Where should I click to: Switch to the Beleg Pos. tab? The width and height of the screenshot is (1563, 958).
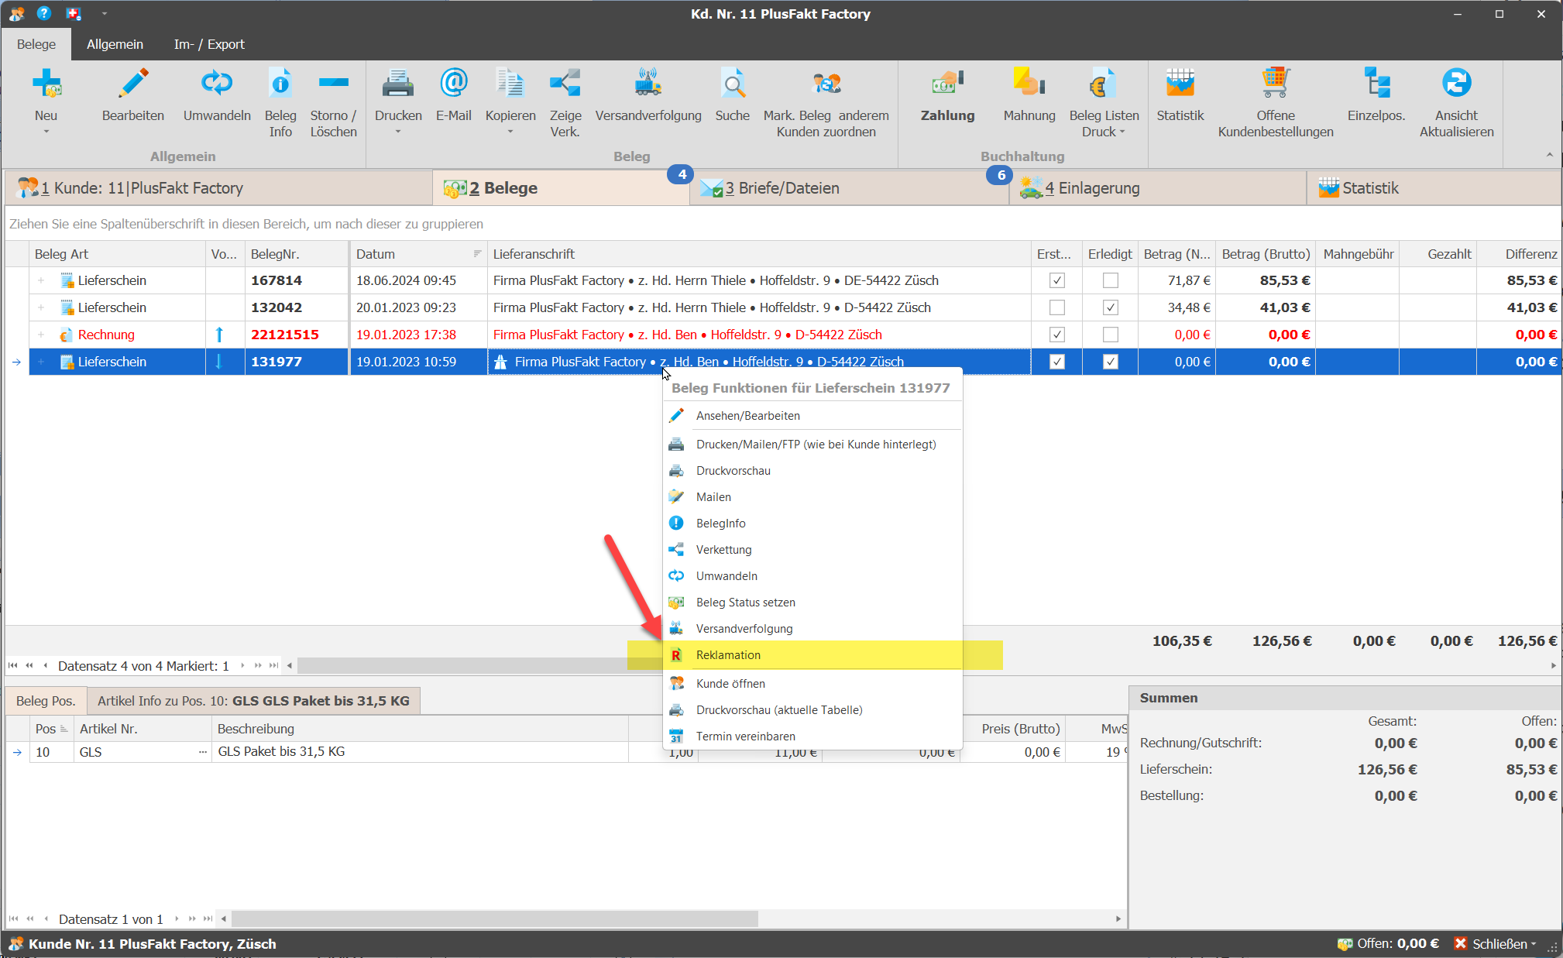click(46, 701)
